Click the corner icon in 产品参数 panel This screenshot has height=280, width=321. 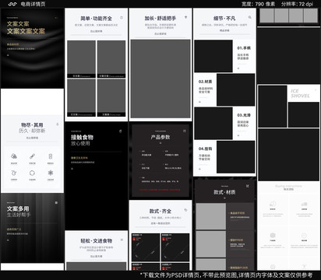click(185, 131)
